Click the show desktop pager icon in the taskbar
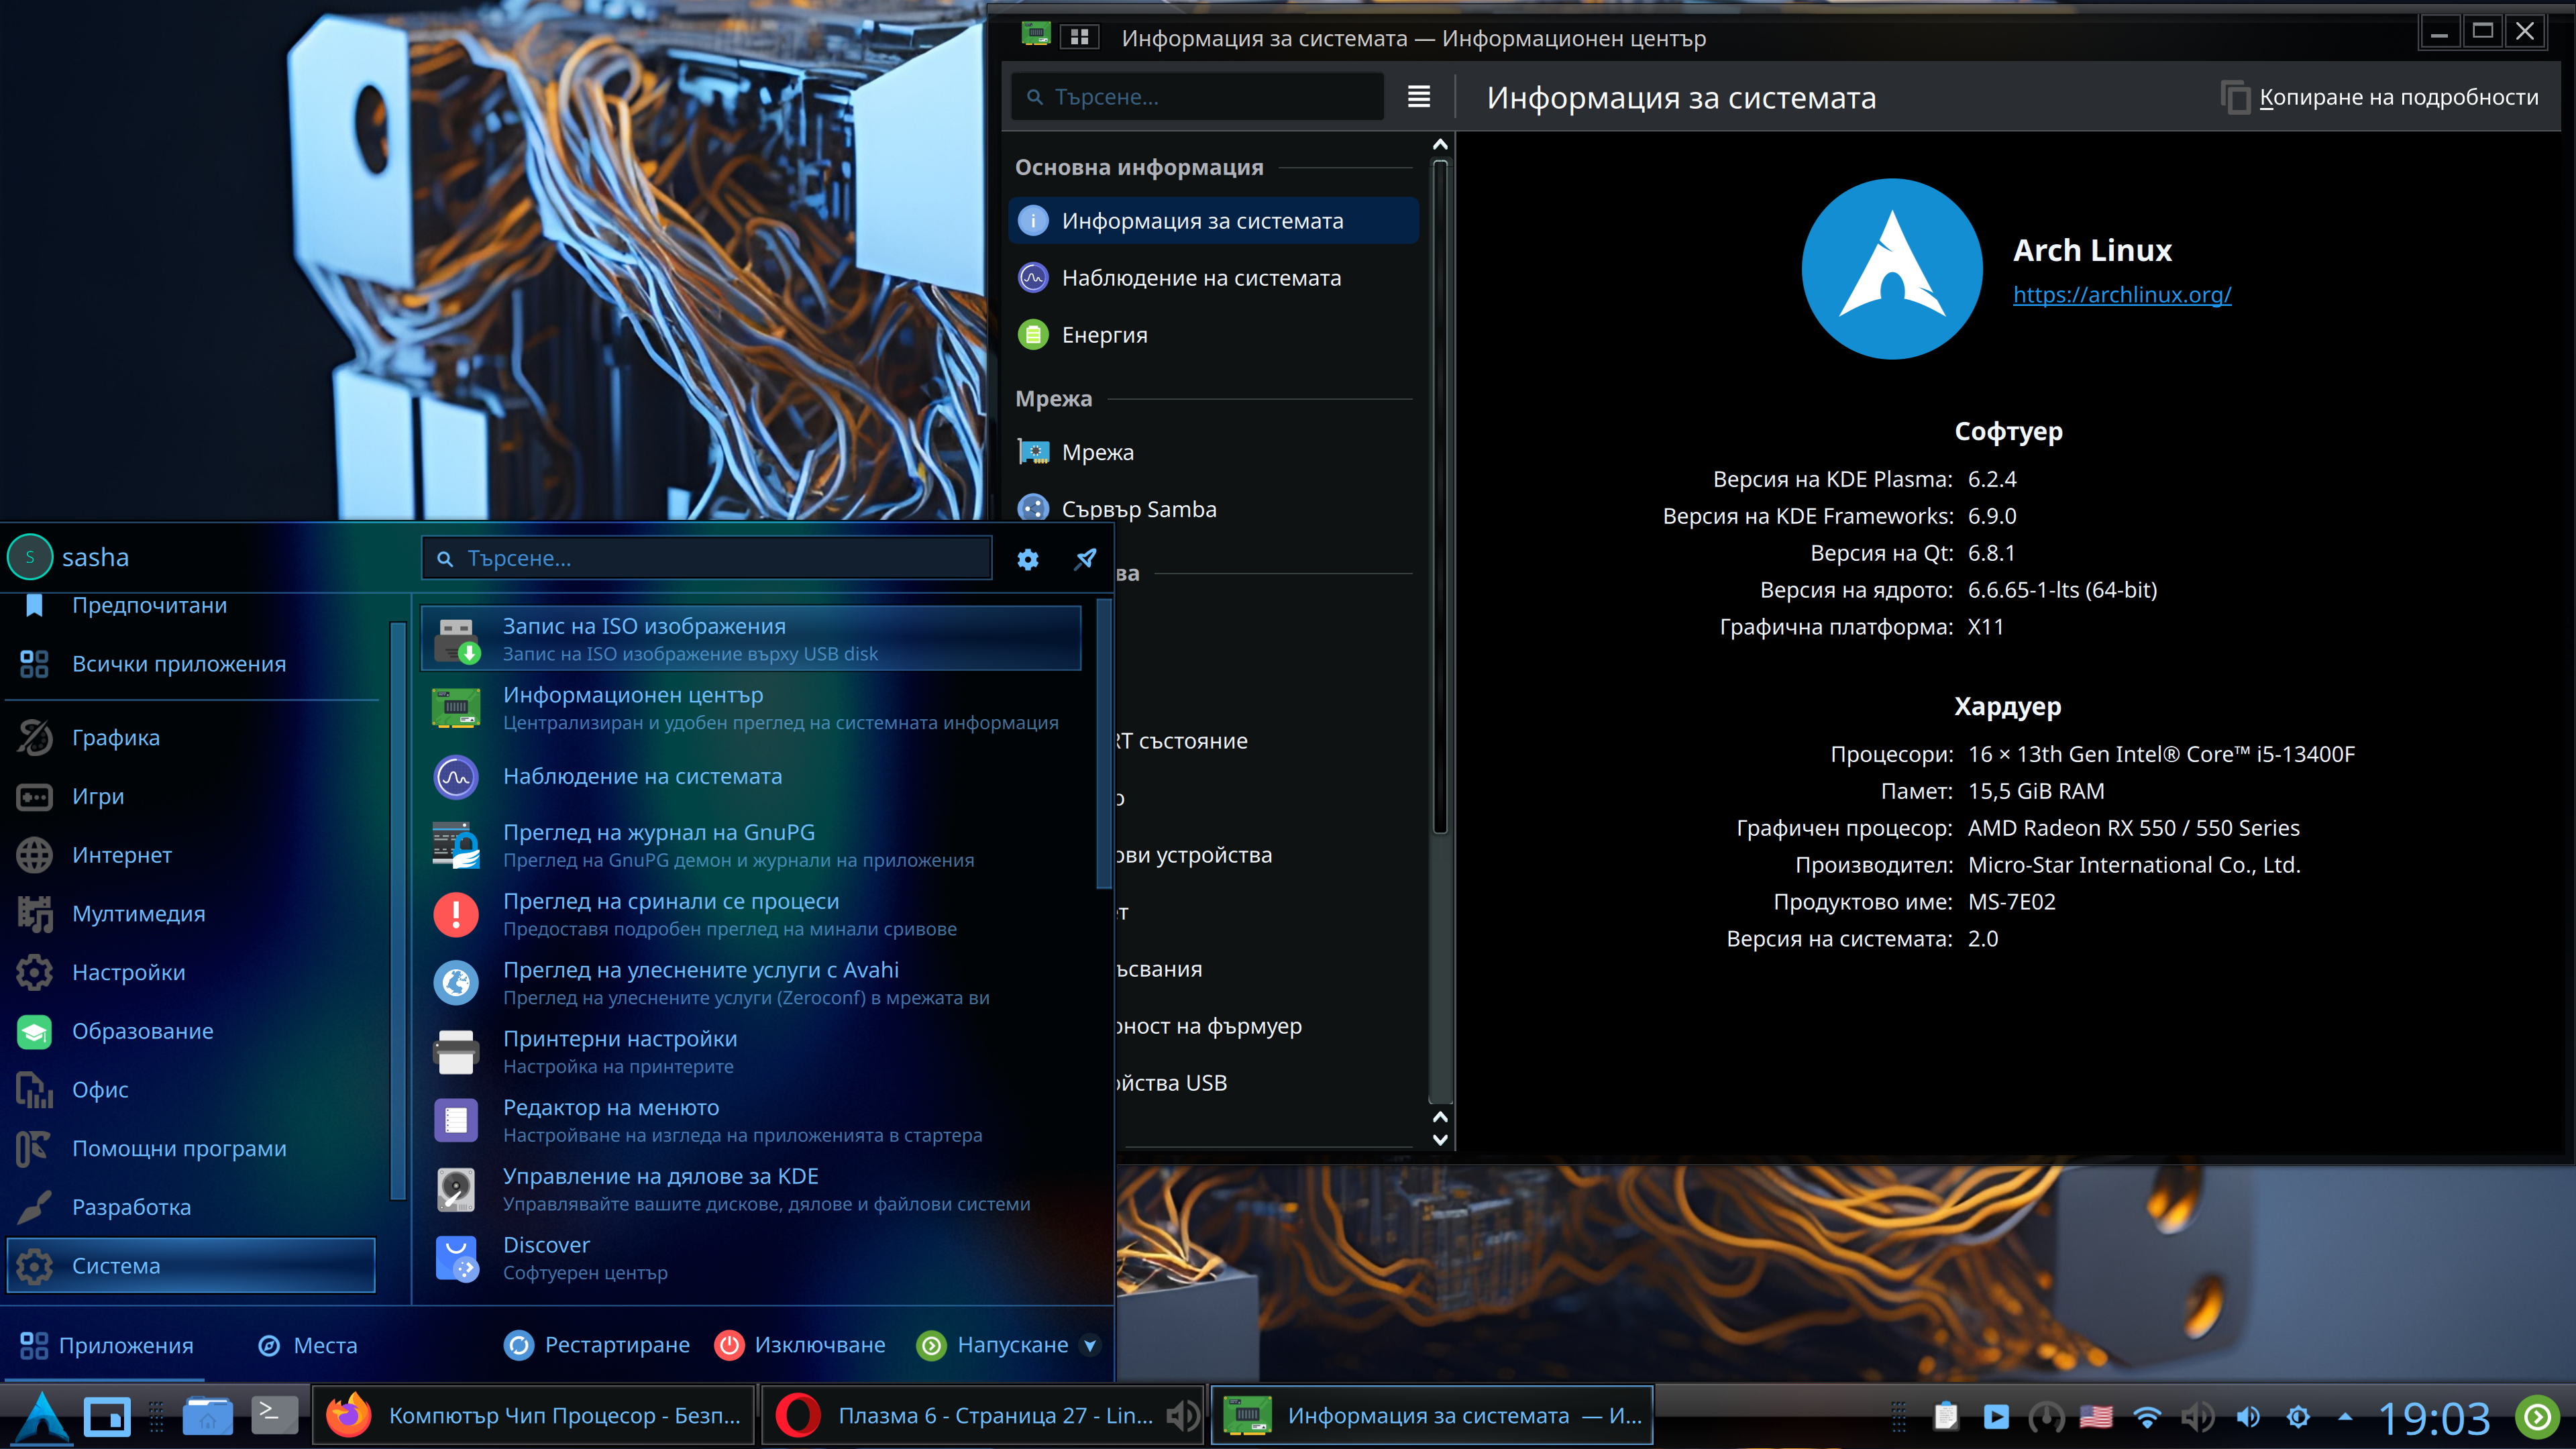The width and height of the screenshot is (2576, 1449). click(106, 1416)
